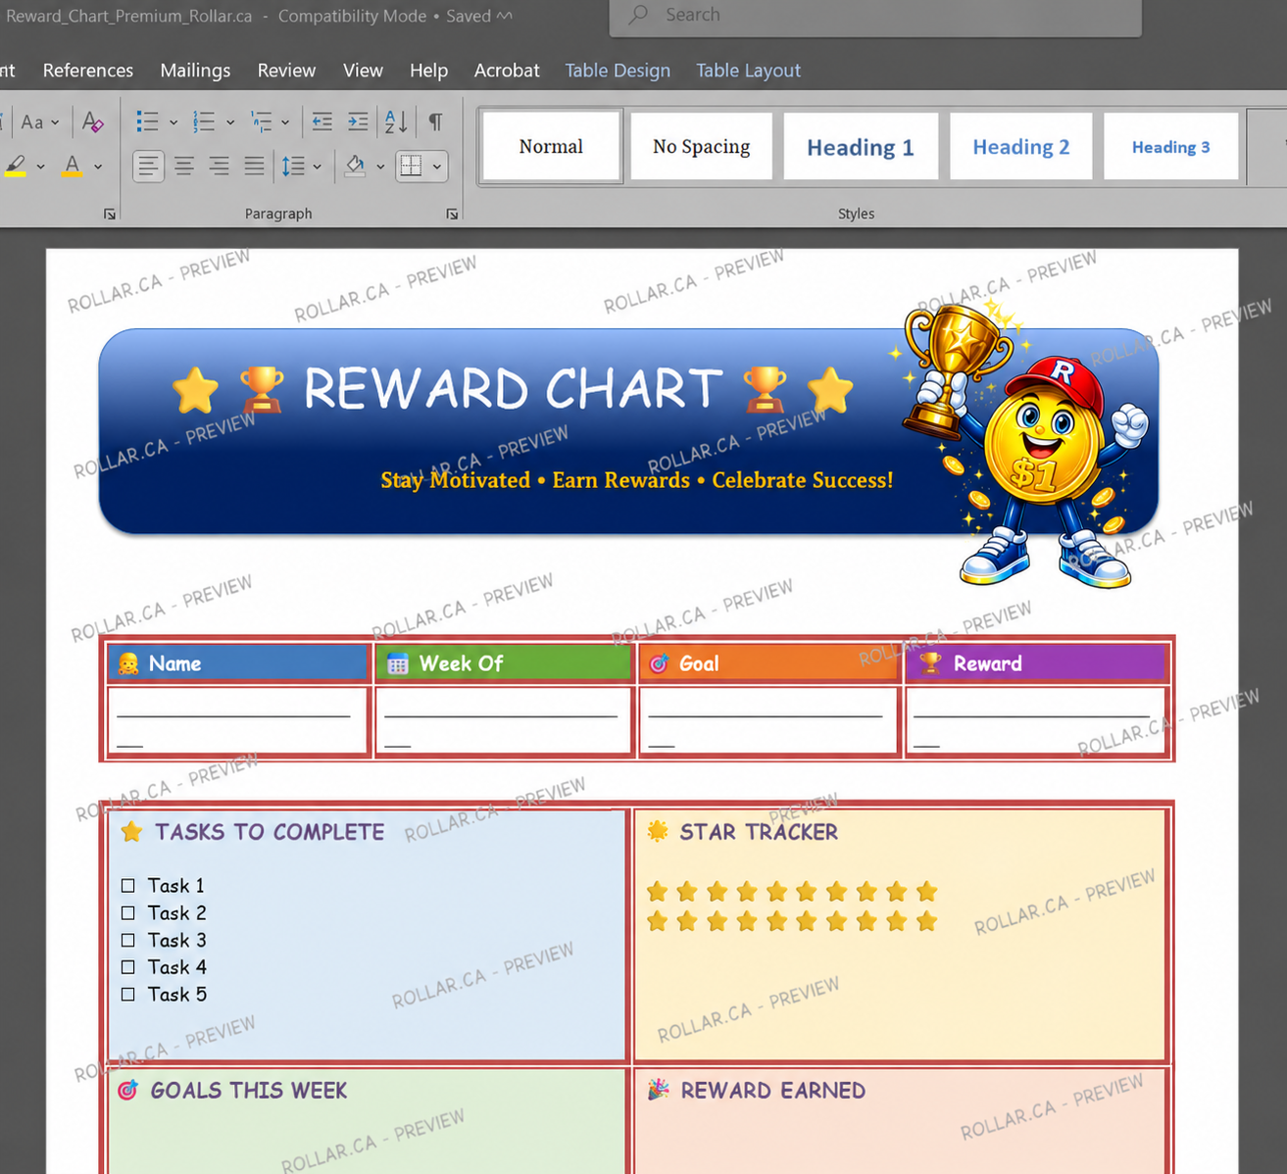Switch to the Table Layout tab

pos(748,71)
